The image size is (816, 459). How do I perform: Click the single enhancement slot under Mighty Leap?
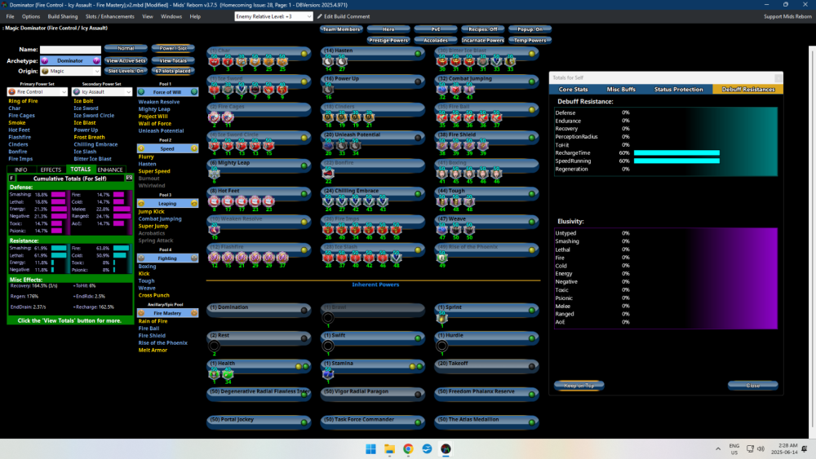(214, 174)
